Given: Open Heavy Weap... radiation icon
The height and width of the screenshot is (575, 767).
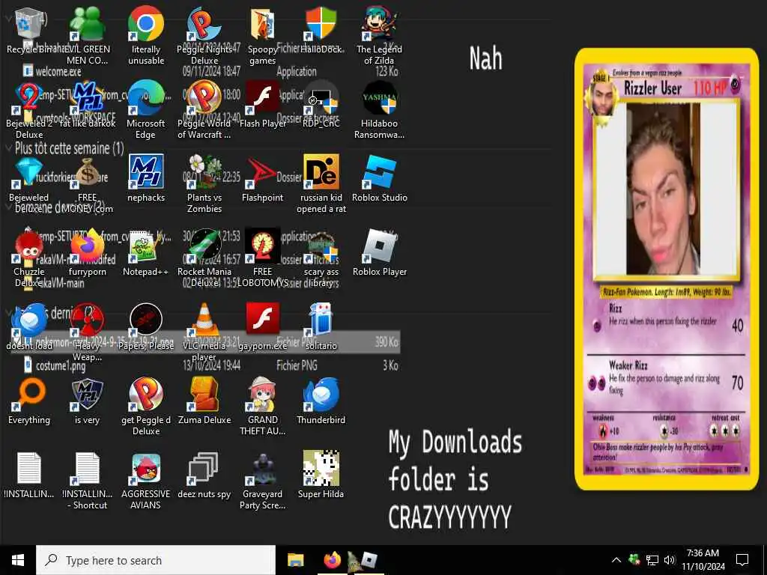Looking at the screenshot, I should [x=87, y=320].
